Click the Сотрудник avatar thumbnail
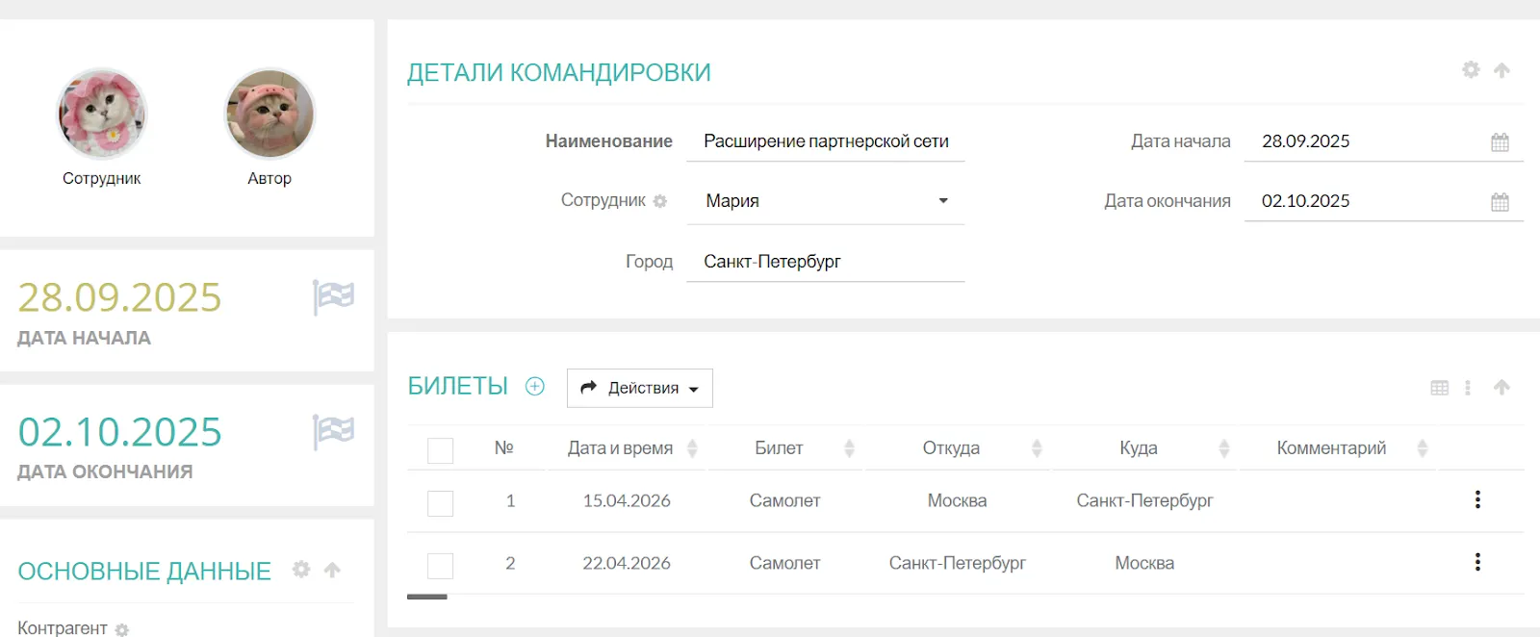Screen dimensions: 1540x637 tap(102, 114)
